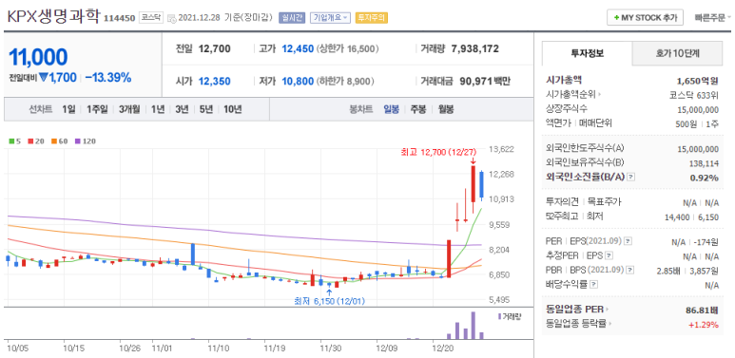
Task: Select the 주봉 candle chart
Action: pos(418,109)
